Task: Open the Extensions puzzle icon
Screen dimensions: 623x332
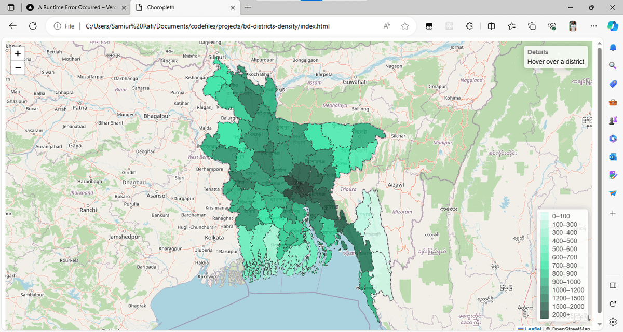Action: 469,26
